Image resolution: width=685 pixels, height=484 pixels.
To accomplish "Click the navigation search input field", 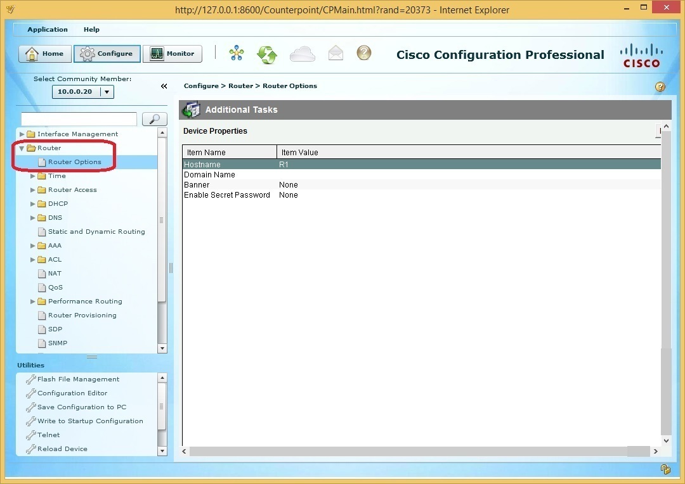I will 79,118.
